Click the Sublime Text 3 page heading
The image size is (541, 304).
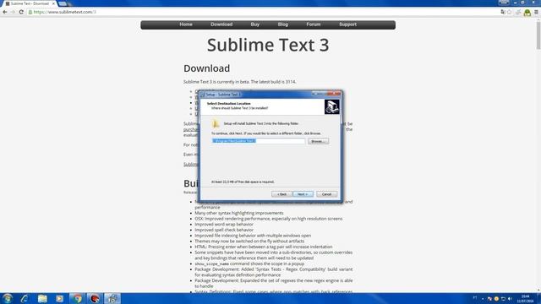click(268, 45)
